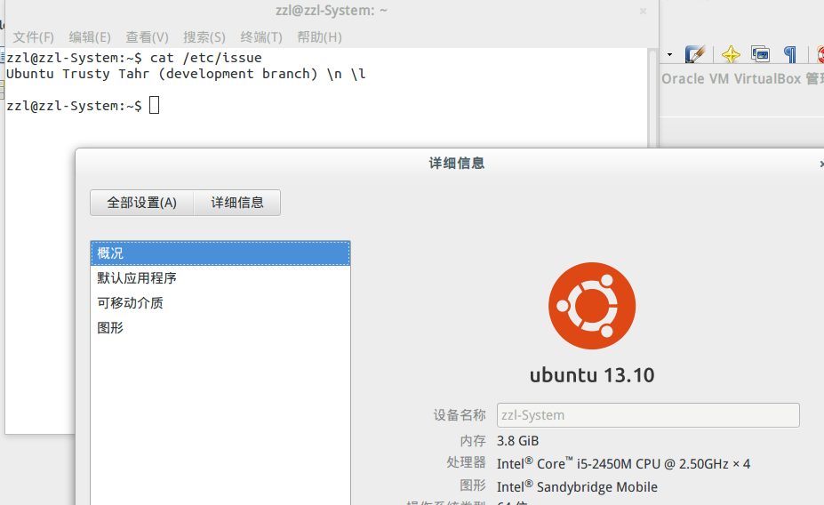Select 图形 in the details sidebar

point(220,328)
